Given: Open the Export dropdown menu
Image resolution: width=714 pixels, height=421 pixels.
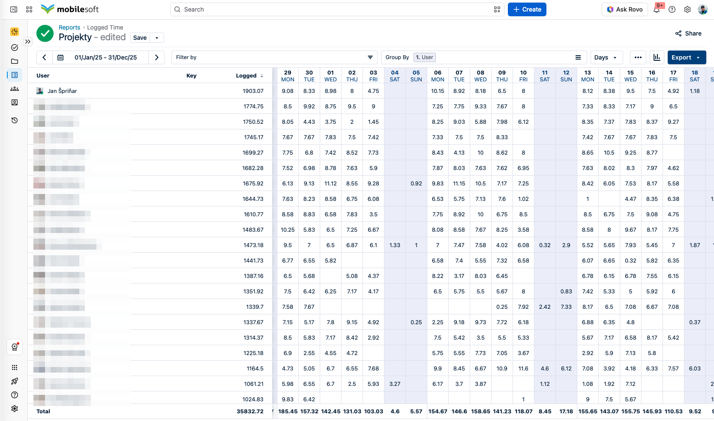Looking at the screenshot, I should pyautogui.click(x=687, y=57).
